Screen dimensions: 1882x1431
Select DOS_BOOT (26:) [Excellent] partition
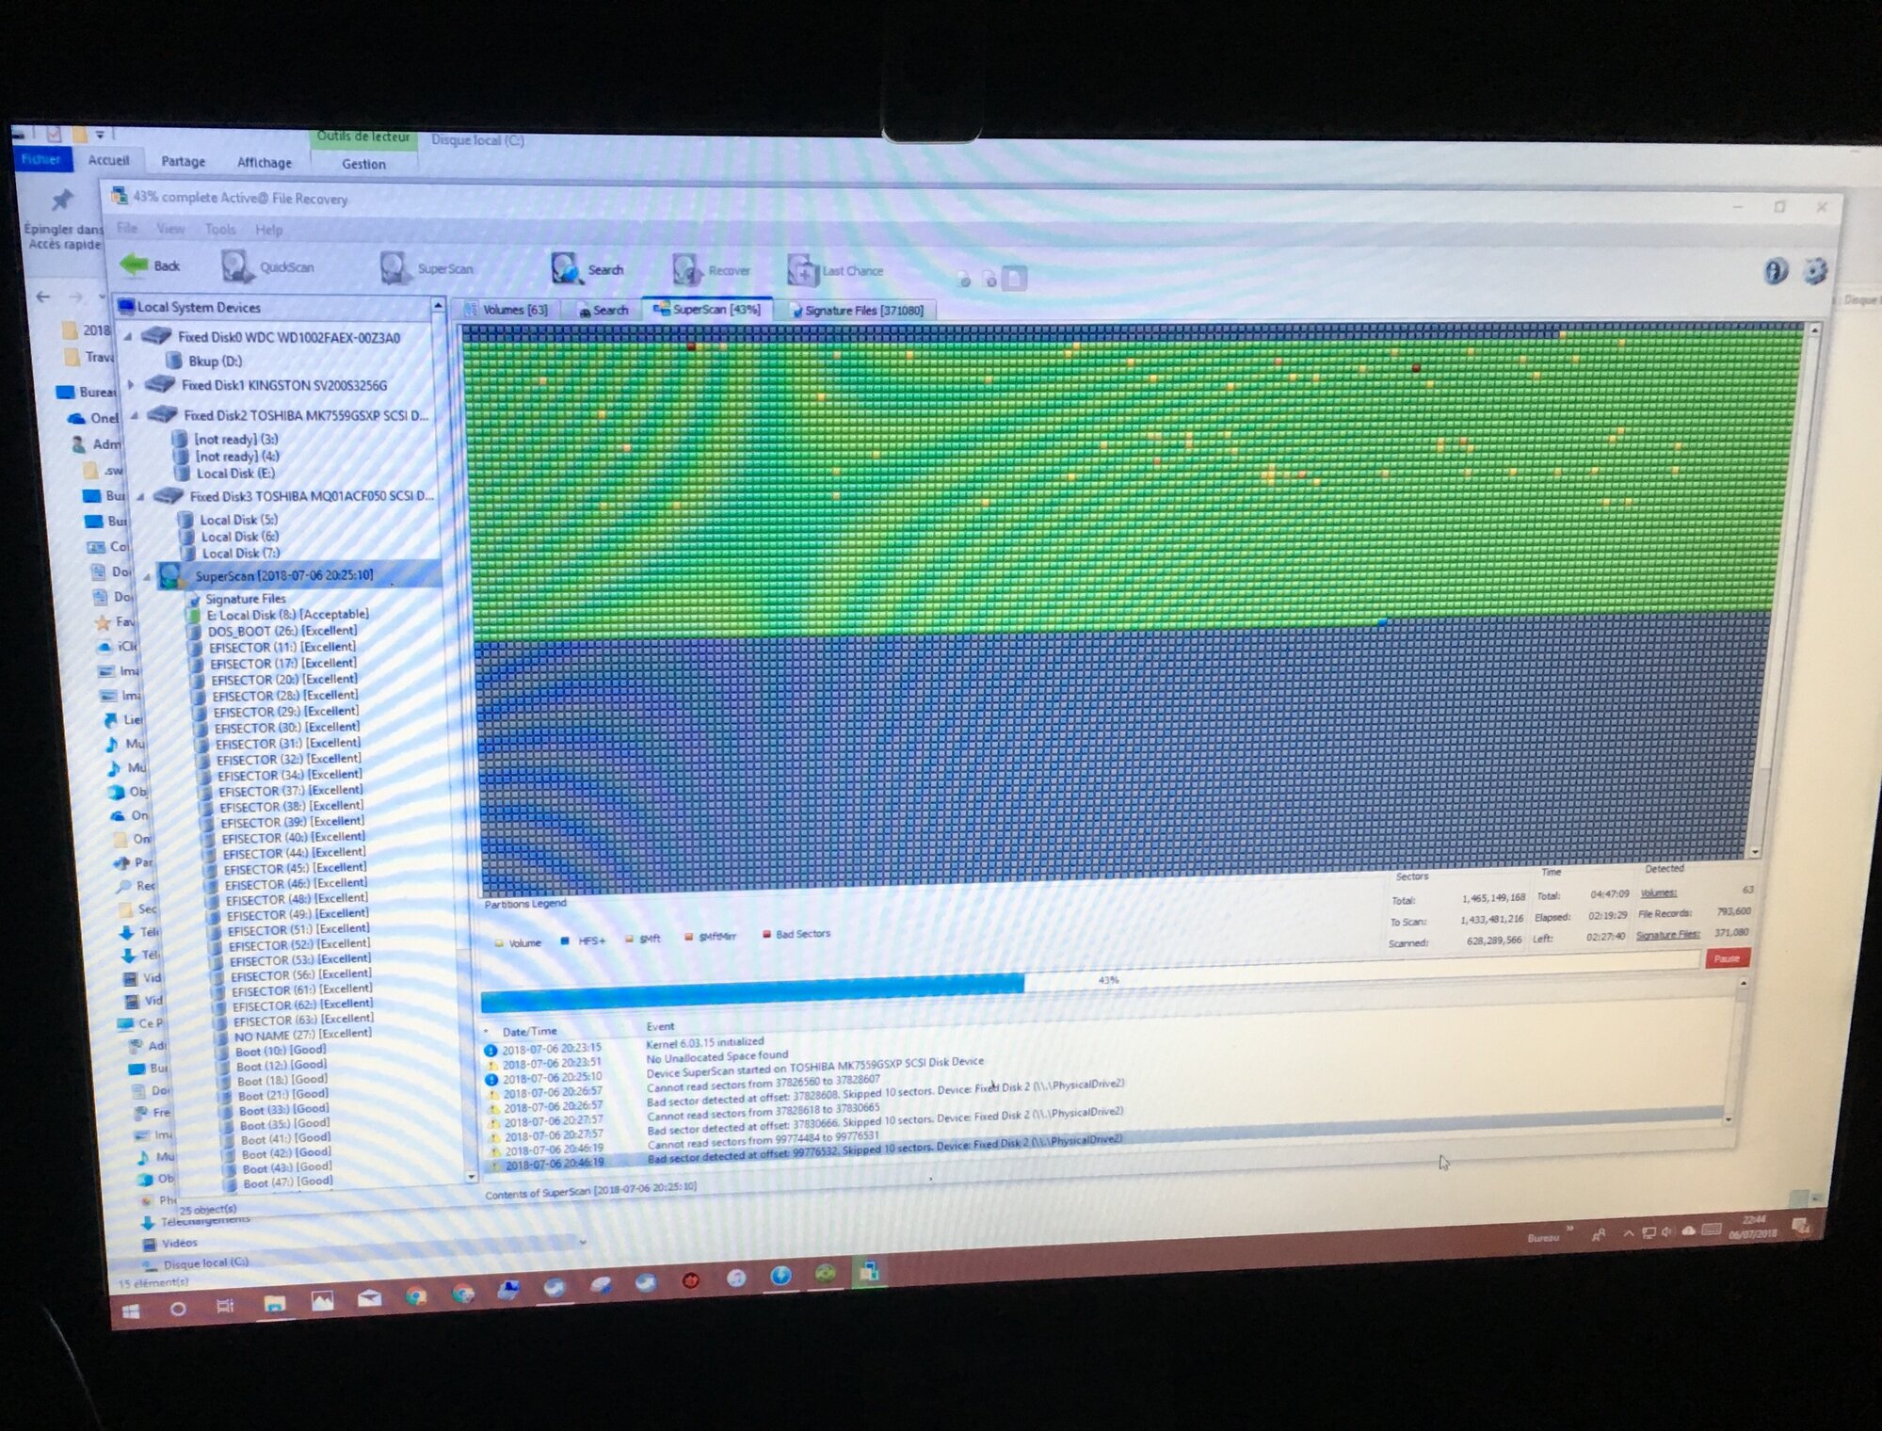(x=281, y=631)
